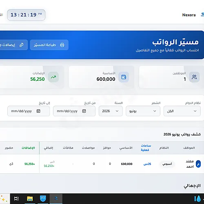Click the مسيّر الرواتب page title

point(175,42)
